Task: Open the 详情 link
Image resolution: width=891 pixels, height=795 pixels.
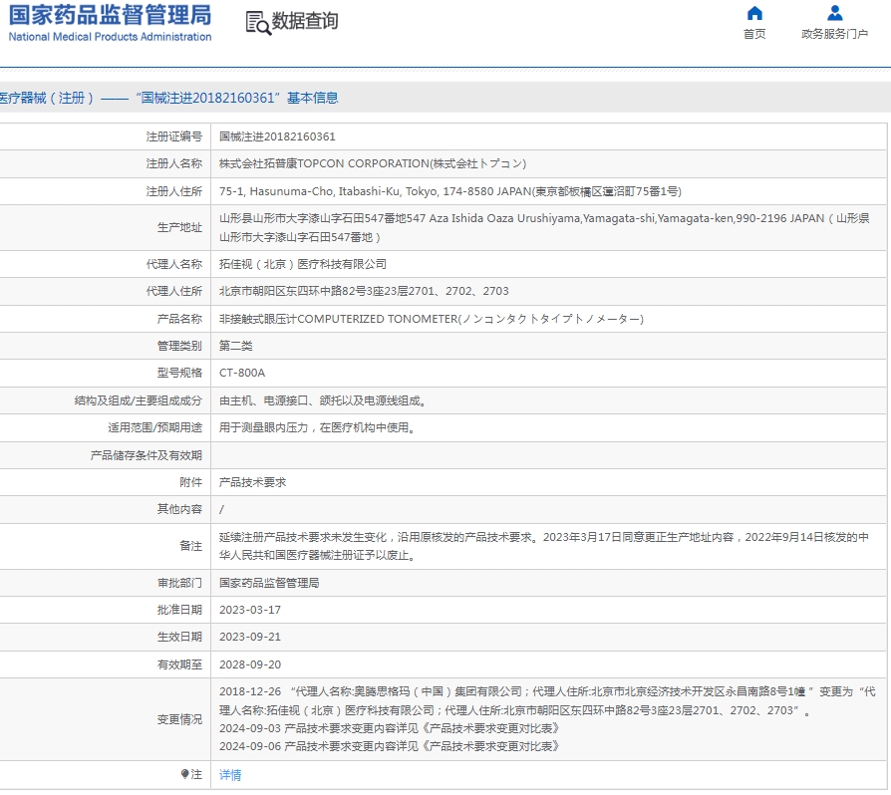Action: 230,774
